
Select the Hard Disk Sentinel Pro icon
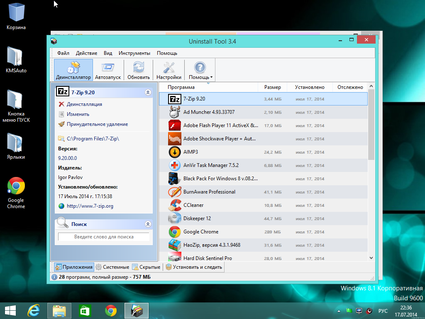(175, 257)
